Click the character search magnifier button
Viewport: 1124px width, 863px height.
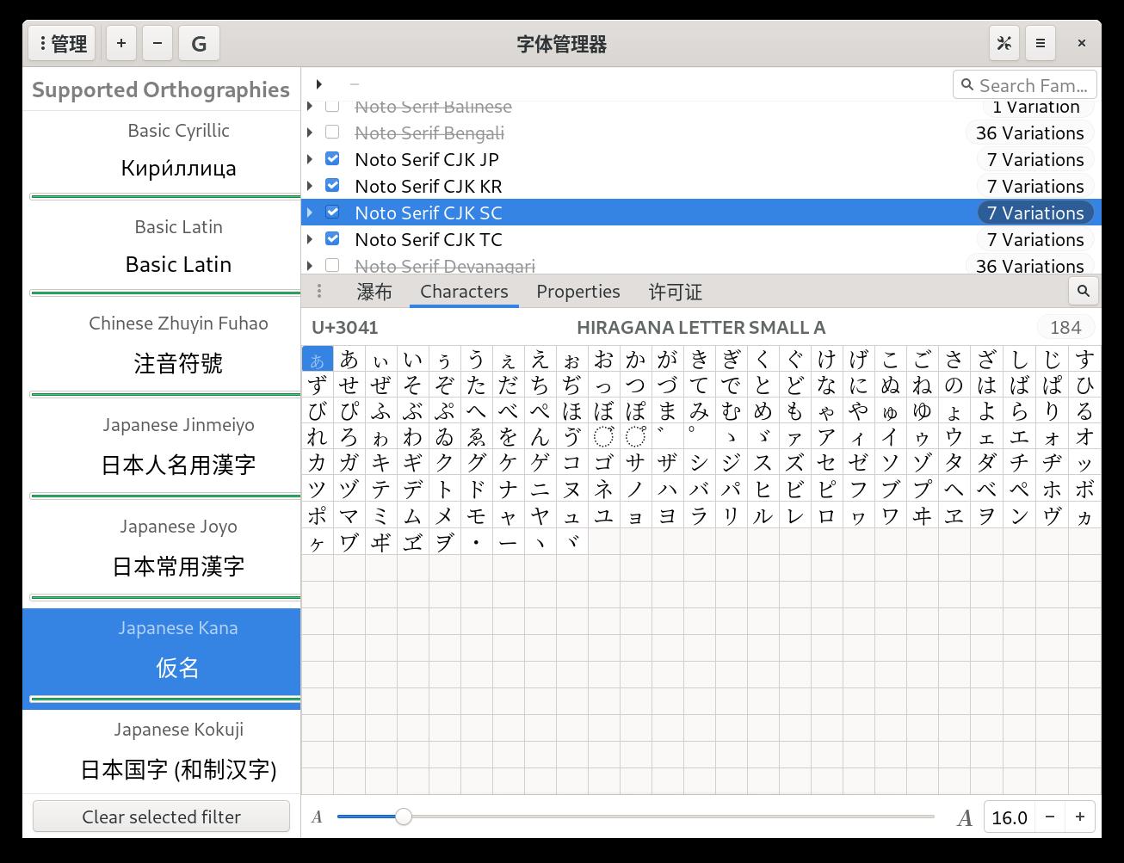(x=1084, y=291)
